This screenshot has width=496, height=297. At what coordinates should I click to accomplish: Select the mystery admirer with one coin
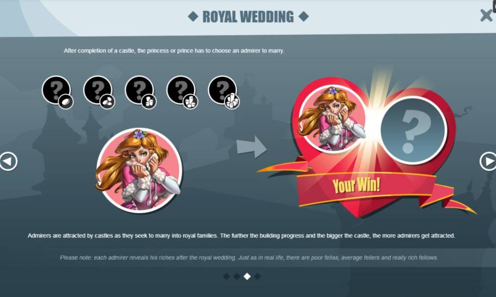tap(58, 92)
